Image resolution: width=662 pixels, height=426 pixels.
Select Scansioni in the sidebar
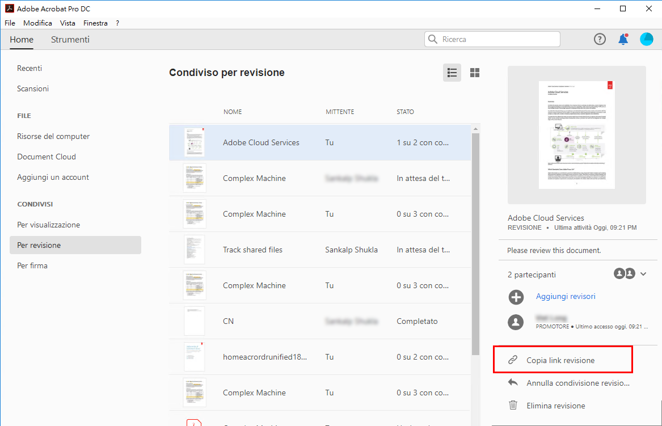(x=33, y=88)
